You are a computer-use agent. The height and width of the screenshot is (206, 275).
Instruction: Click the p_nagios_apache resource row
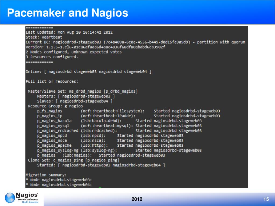110,145
